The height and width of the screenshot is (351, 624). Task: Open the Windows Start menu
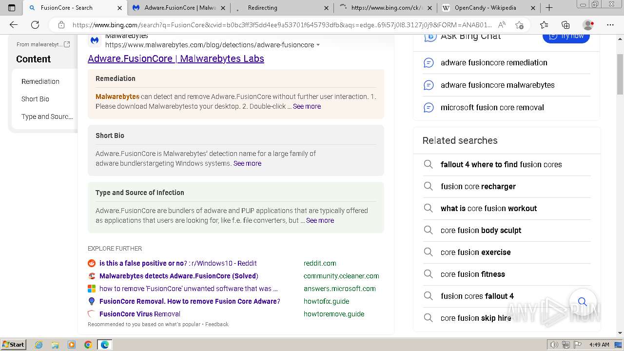(14, 344)
